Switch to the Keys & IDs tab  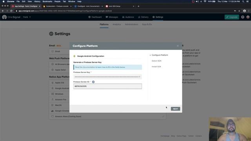tap(147, 24)
